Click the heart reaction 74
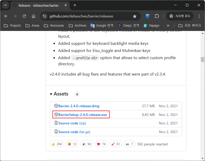This screenshot has height=161, width=205. pyautogui.click(x=101, y=144)
